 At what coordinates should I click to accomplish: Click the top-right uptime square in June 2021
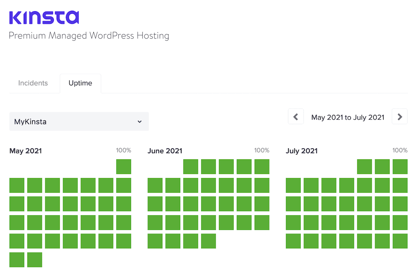261,167
